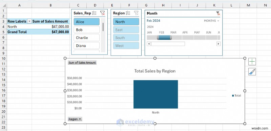Click Sum of Sales Amount chart field button
This screenshot has width=271, height=131.
click(82, 63)
